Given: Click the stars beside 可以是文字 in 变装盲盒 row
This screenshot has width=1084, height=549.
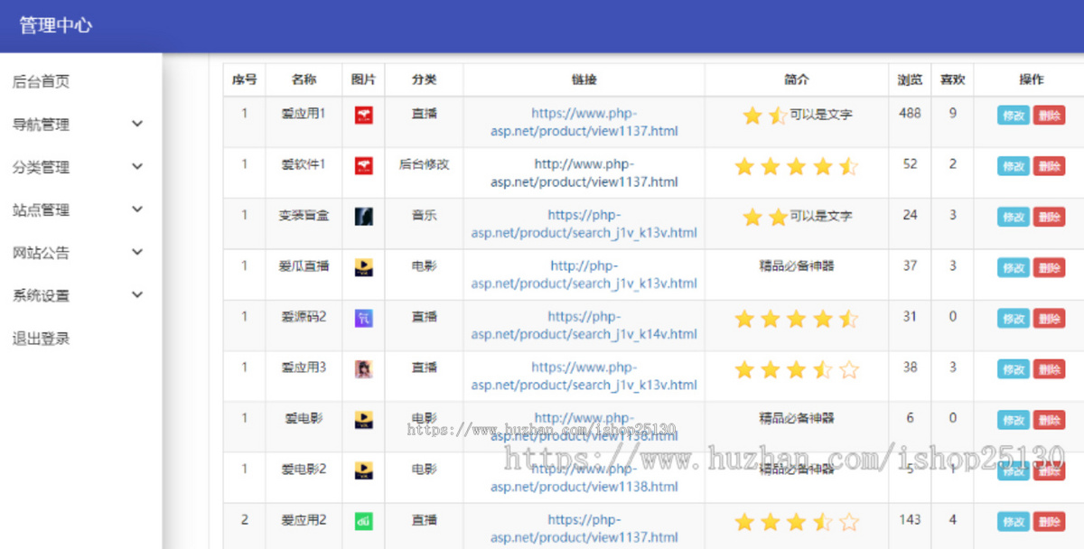Looking at the screenshot, I should [765, 217].
